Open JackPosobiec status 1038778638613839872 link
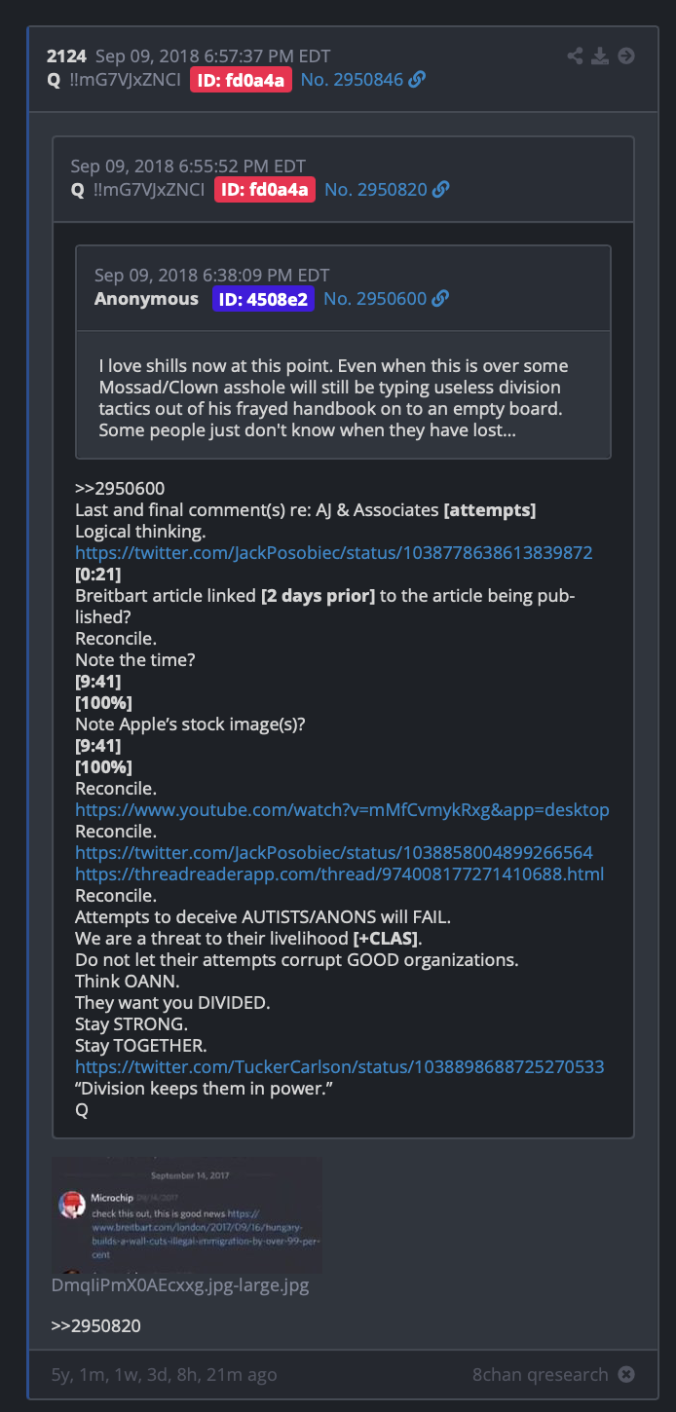 [334, 553]
